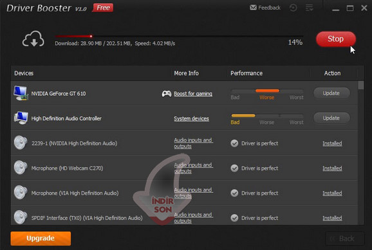Click the High Definition Audio Controller device icon
Viewport: 372px width, 250px height.
pyautogui.click(x=21, y=118)
